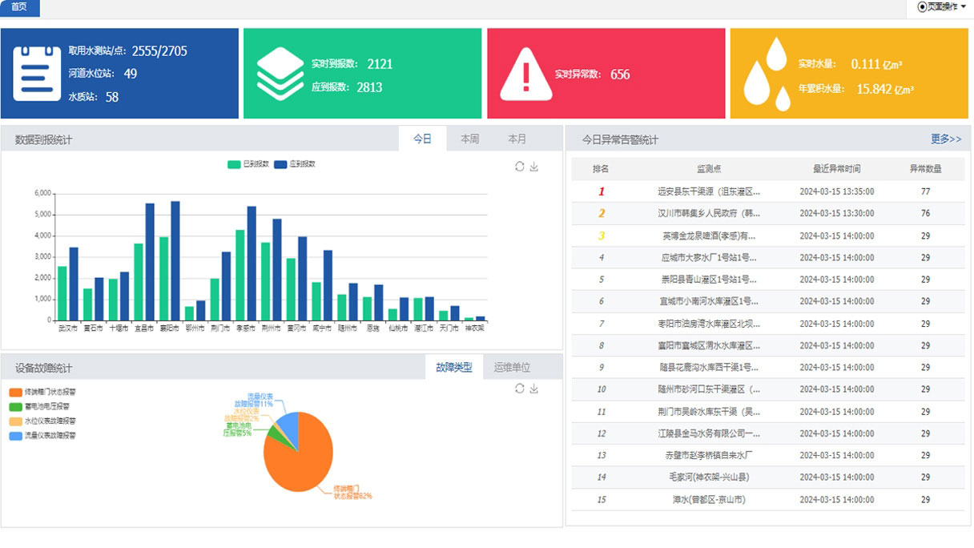Toggle 已到报数 series in chart legend
The height and width of the screenshot is (548, 974).
(248, 164)
